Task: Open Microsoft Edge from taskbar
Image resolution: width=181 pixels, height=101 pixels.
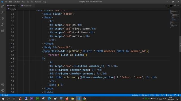Action: point(49,98)
